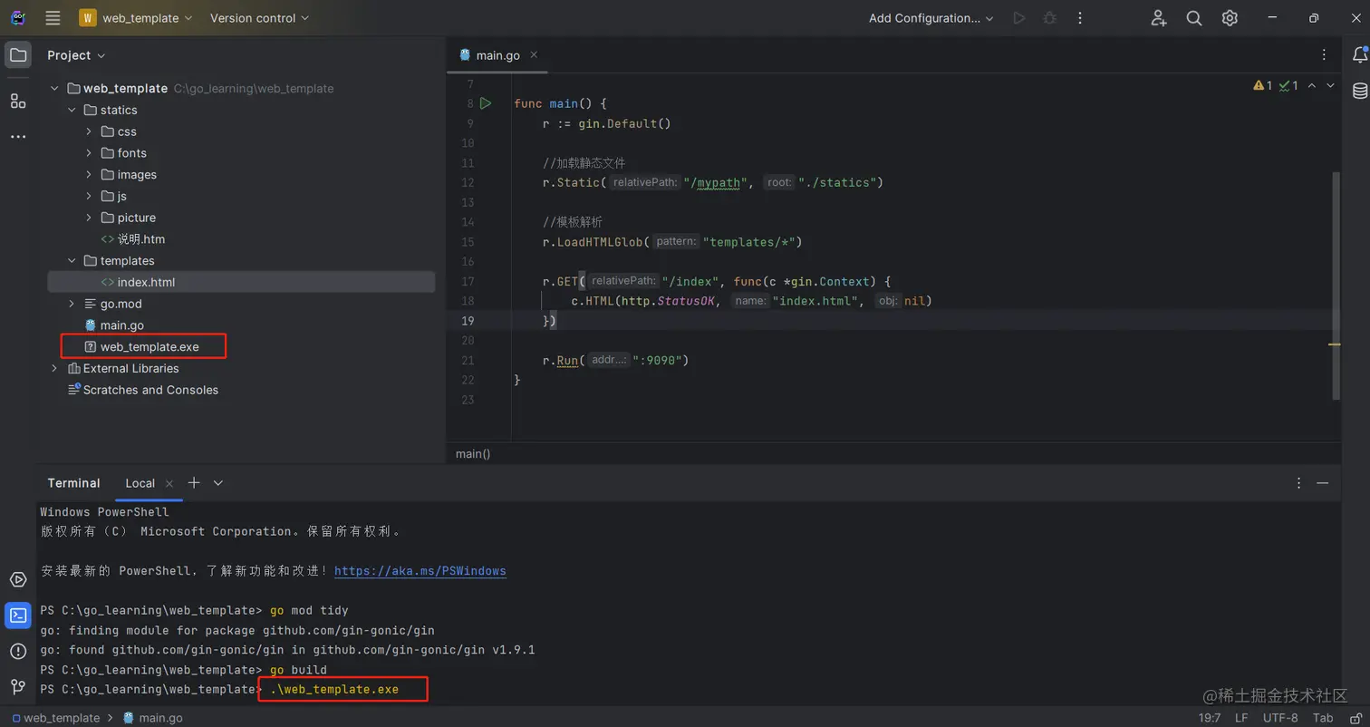
Task: Open Search Everywhere magnifier icon
Action: click(x=1194, y=18)
